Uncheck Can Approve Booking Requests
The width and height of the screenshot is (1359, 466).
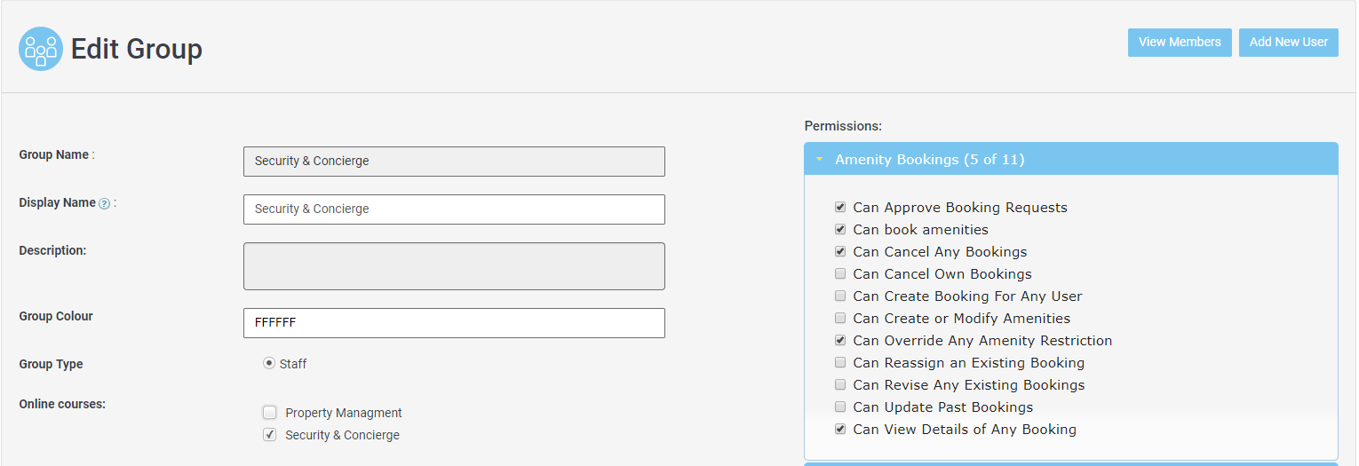tap(840, 208)
